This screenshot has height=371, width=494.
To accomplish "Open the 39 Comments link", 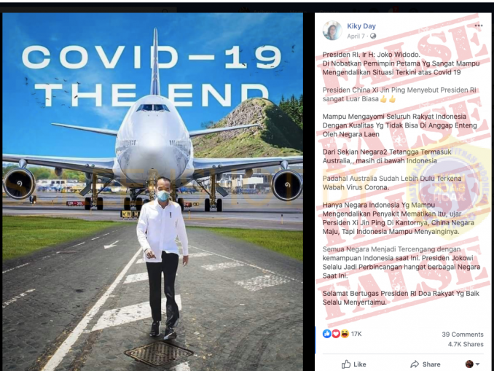I will (462, 335).
